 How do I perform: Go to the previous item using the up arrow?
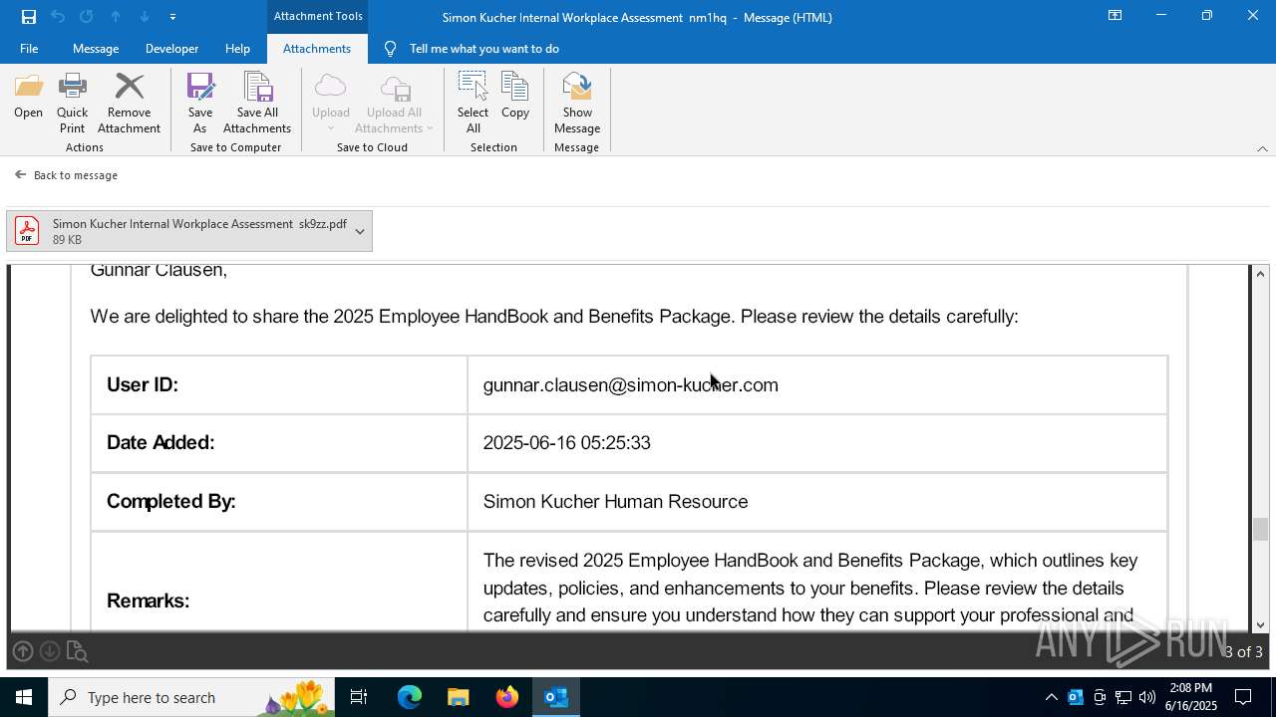(116, 17)
